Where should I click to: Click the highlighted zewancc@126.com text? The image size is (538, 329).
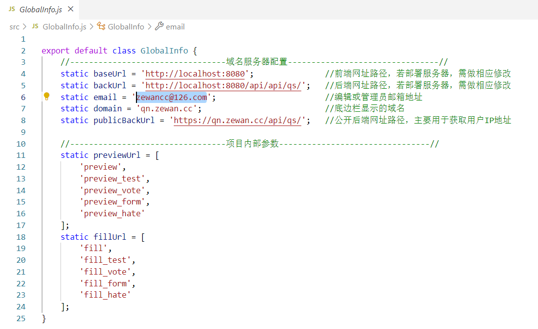[x=171, y=97]
